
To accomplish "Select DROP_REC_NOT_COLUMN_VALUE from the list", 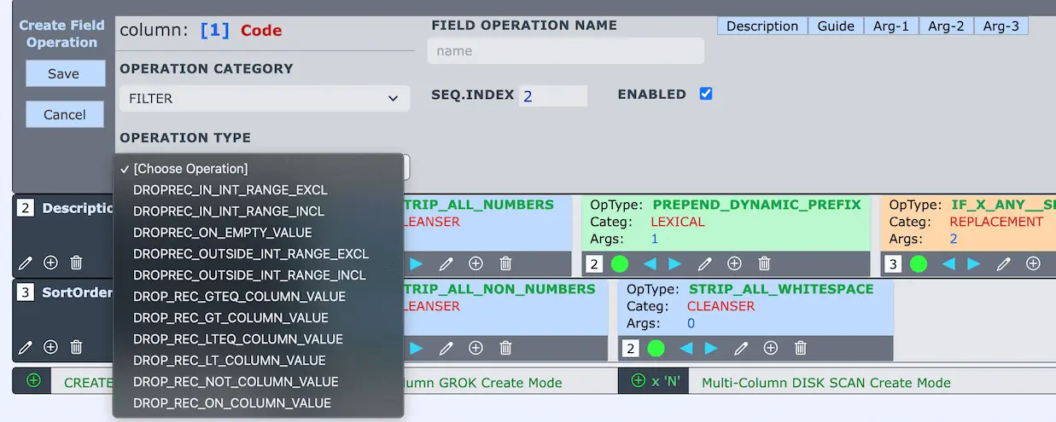I will pyautogui.click(x=258, y=382).
